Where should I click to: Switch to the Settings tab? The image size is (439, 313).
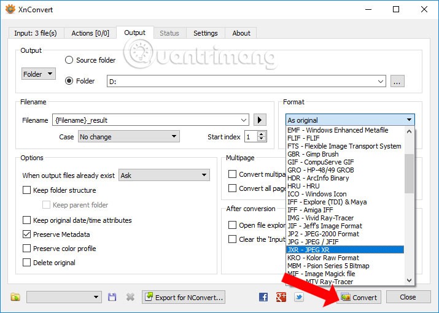click(x=205, y=33)
